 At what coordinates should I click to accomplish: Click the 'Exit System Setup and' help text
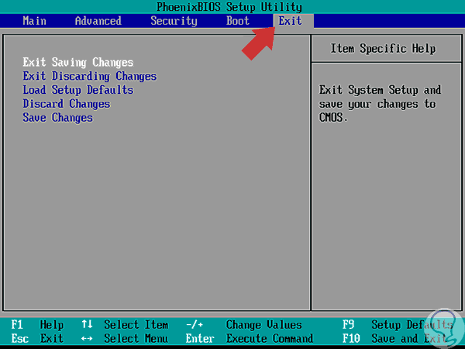click(x=381, y=90)
